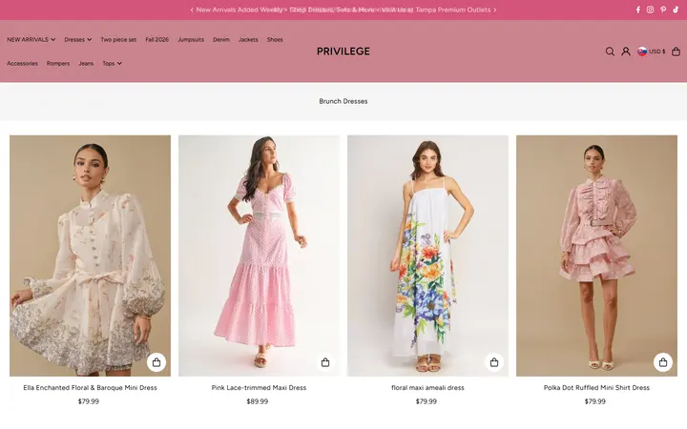Click the country flag icon
687x429 pixels.
(642, 51)
